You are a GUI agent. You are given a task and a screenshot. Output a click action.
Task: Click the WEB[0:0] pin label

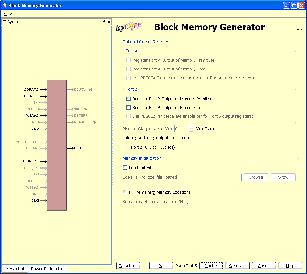tap(33, 187)
